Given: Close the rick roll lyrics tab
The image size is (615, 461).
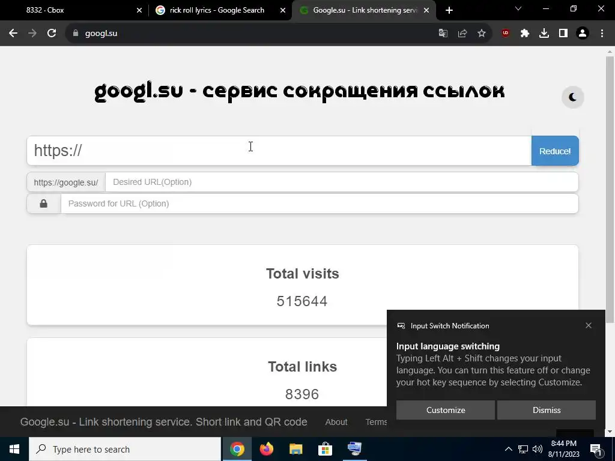Looking at the screenshot, I should 283,10.
